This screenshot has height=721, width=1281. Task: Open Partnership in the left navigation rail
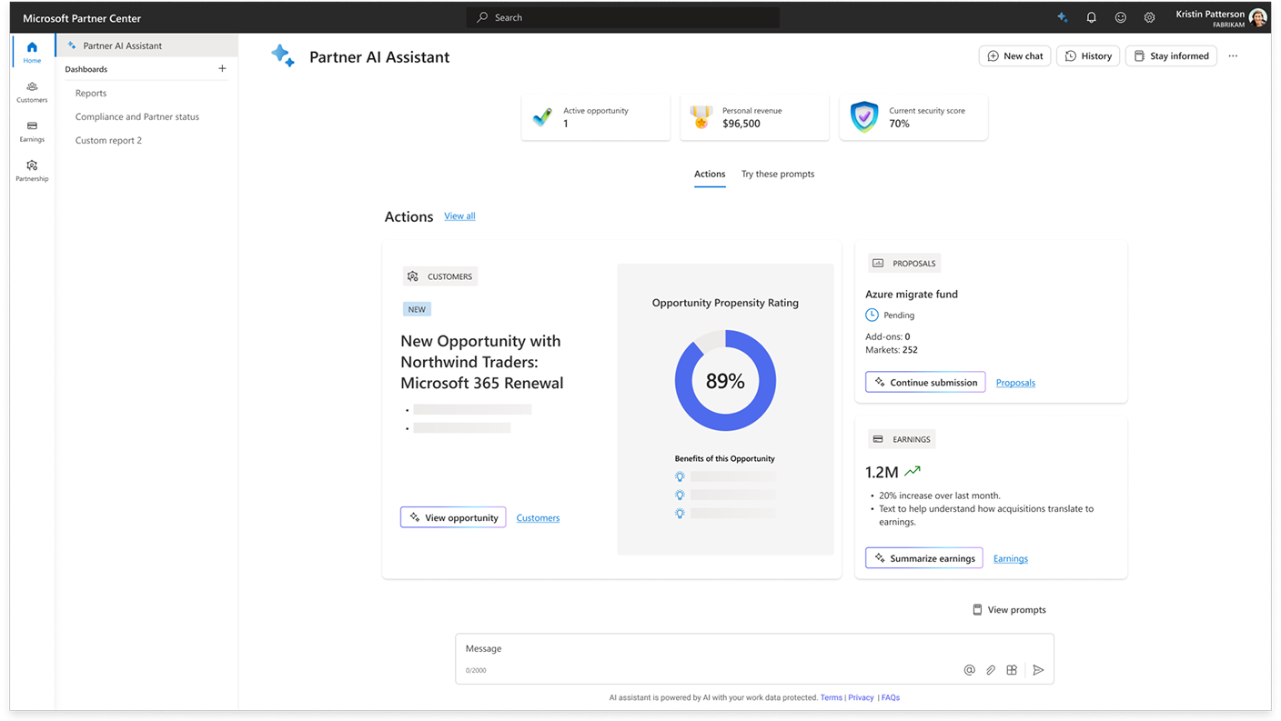[32, 171]
